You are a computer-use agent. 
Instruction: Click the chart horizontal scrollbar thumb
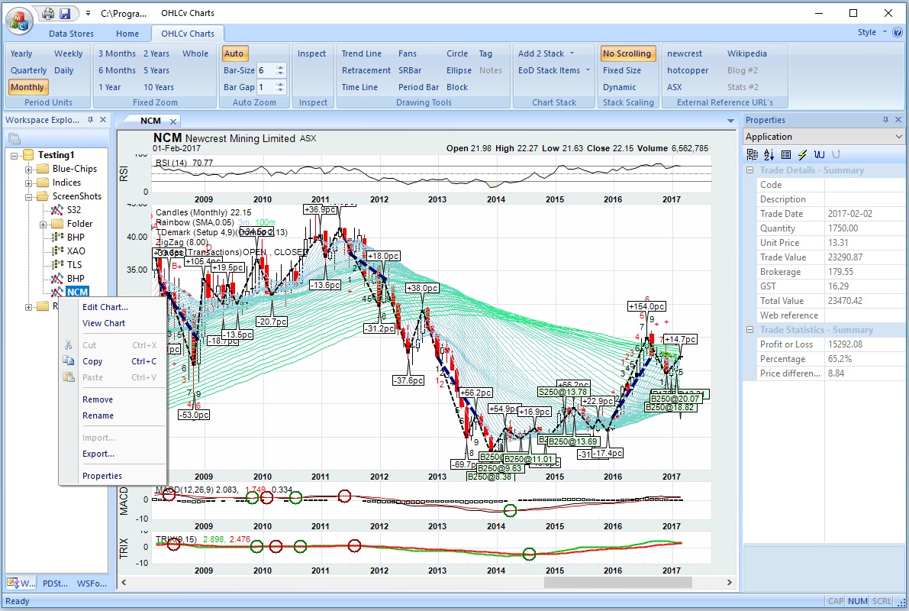(617, 582)
